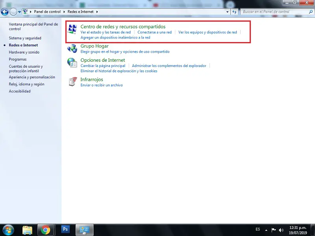Click the greyed-out Forward arrow button
This screenshot has height=236, width=315.
click(13, 12)
